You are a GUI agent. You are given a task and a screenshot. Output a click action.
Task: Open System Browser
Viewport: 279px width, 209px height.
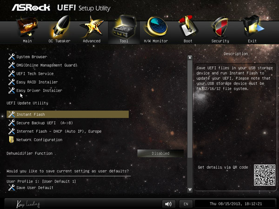tap(32, 57)
